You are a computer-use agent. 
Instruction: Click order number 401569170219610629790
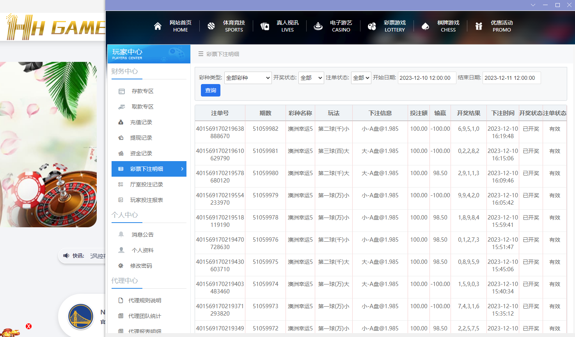[x=220, y=154]
